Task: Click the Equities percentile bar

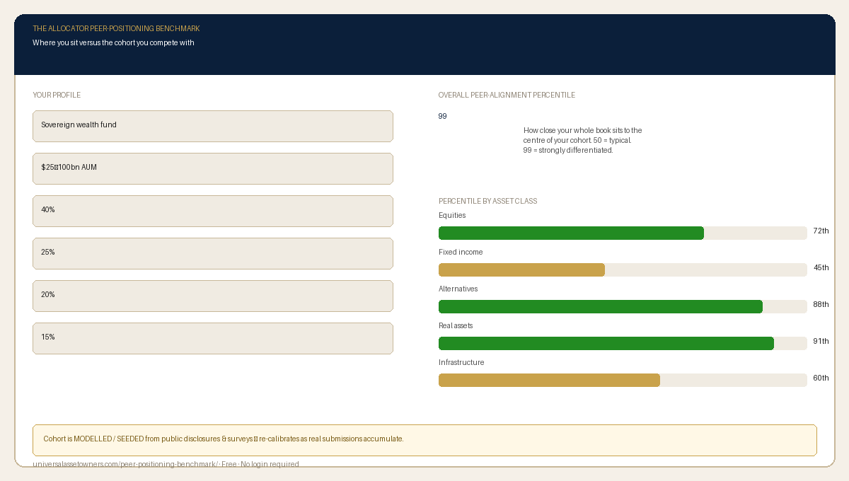Action: tap(623, 233)
